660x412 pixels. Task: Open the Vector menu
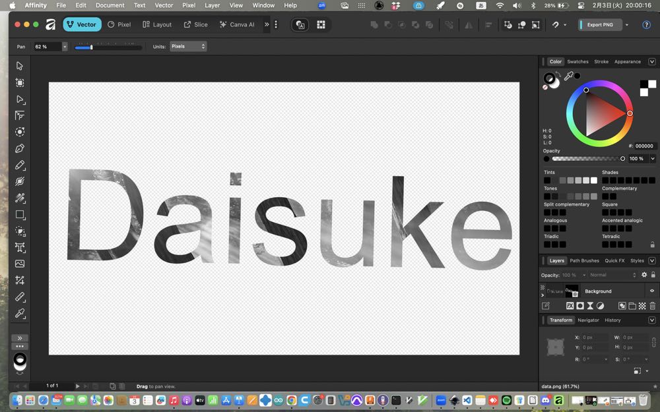[x=164, y=5]
